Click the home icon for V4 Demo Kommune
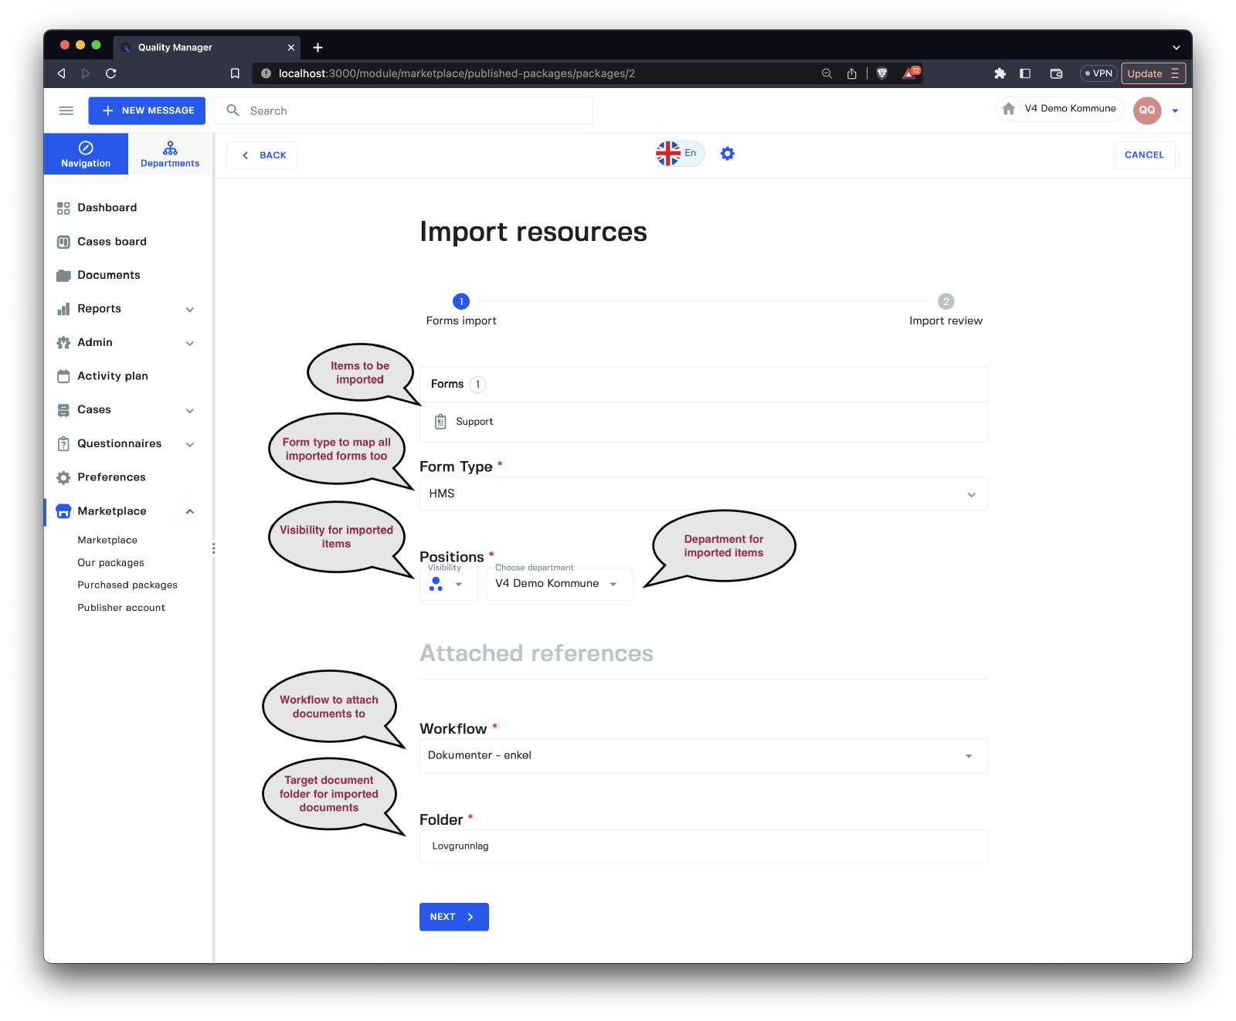1236x1021 pixels. [1008, 109]
